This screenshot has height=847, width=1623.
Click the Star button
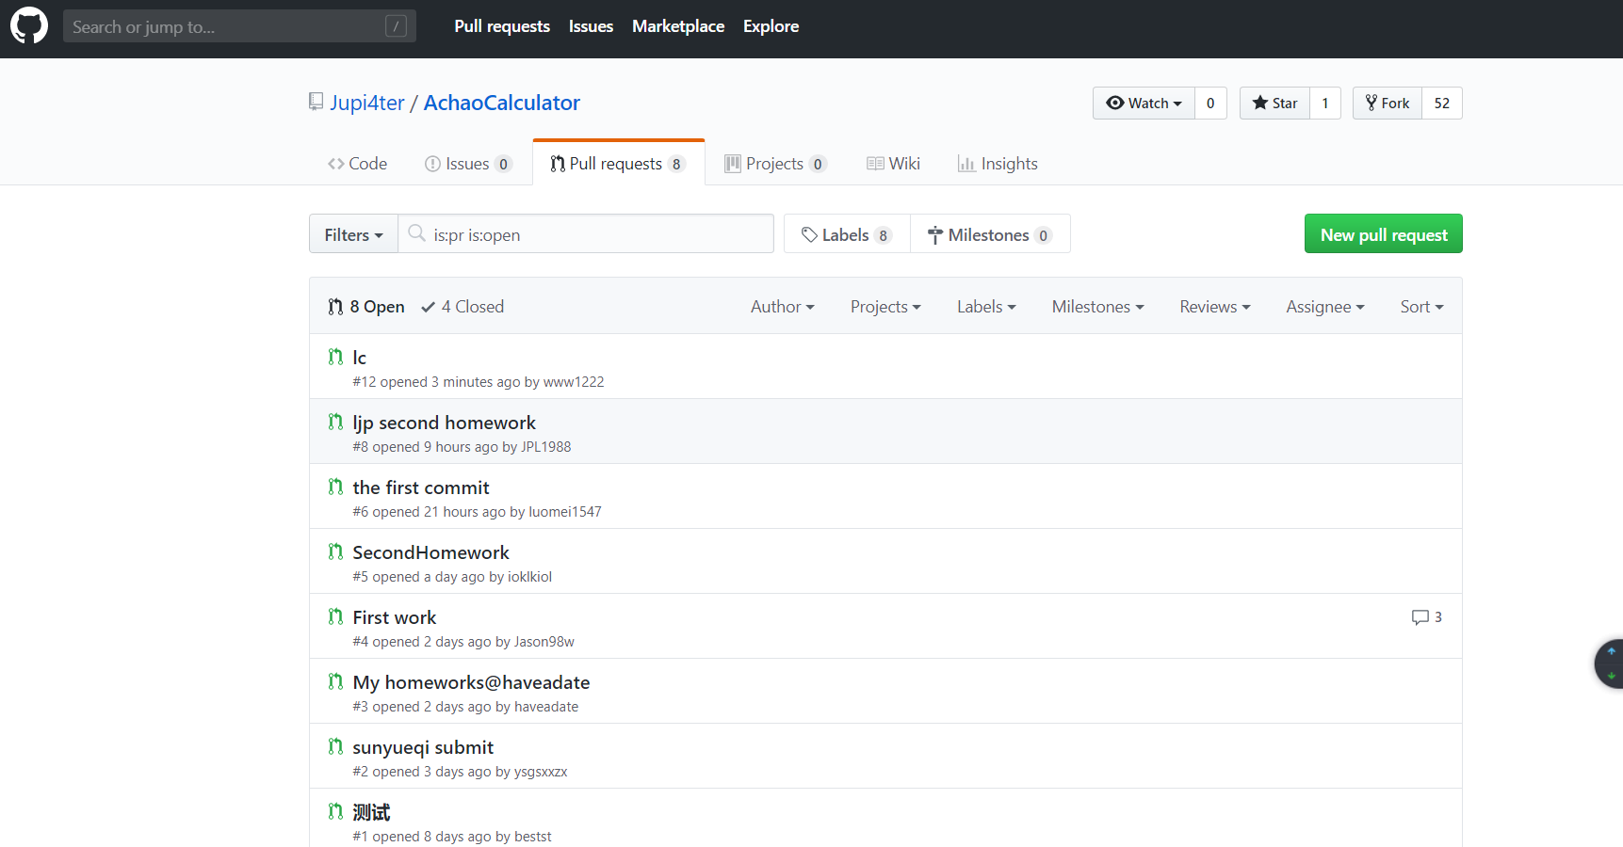coord(1274,104)
